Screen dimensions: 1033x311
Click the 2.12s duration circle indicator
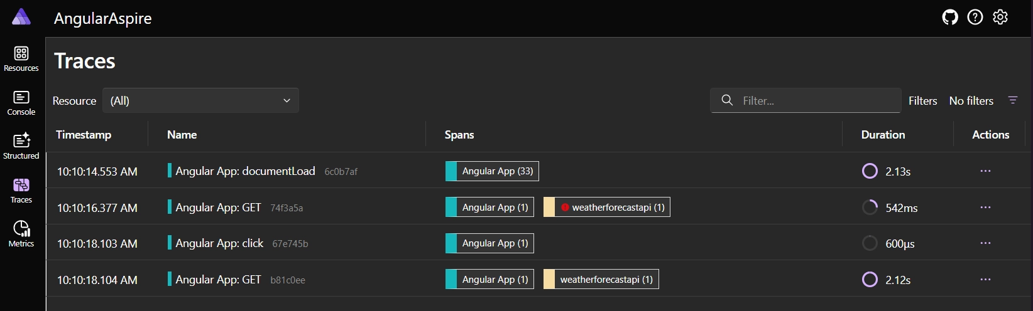[x=870, y=280]
